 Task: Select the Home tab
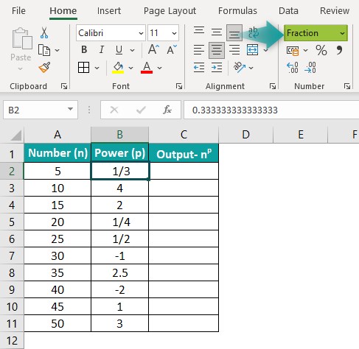pos(63,11)
